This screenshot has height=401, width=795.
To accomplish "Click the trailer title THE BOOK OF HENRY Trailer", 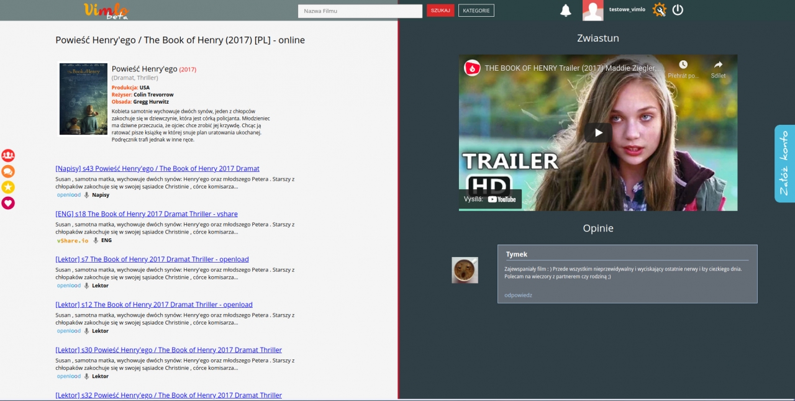I will point(571,68).
